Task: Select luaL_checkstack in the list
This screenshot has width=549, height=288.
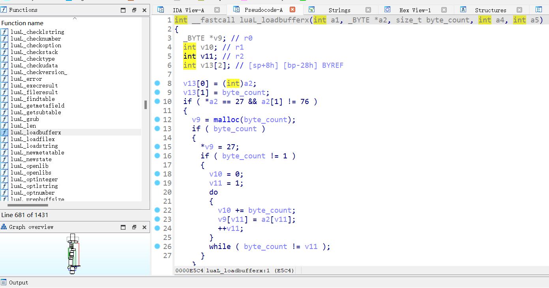Action: pos(34,52)
